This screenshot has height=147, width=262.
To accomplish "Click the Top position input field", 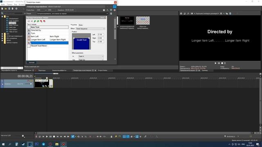I will (x=101, y=42).
